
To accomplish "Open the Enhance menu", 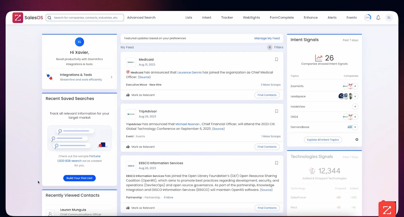I will (311, 18).
